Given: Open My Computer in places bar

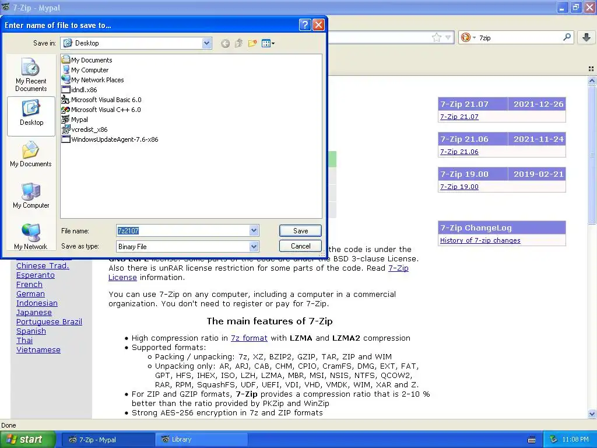Looking at the screenshot, I should point(31,195).
